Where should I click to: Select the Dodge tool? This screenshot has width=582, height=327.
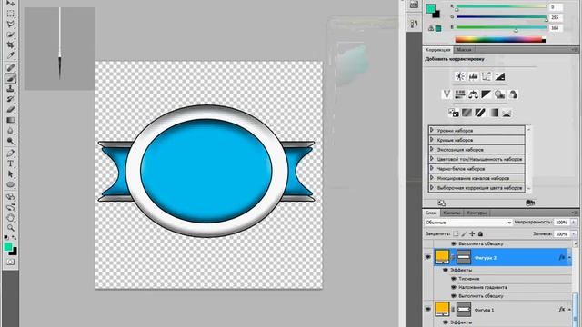tap(10, 142)
